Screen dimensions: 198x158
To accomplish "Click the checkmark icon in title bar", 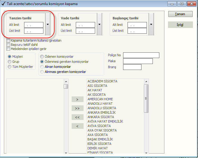I will coord(3,4).
